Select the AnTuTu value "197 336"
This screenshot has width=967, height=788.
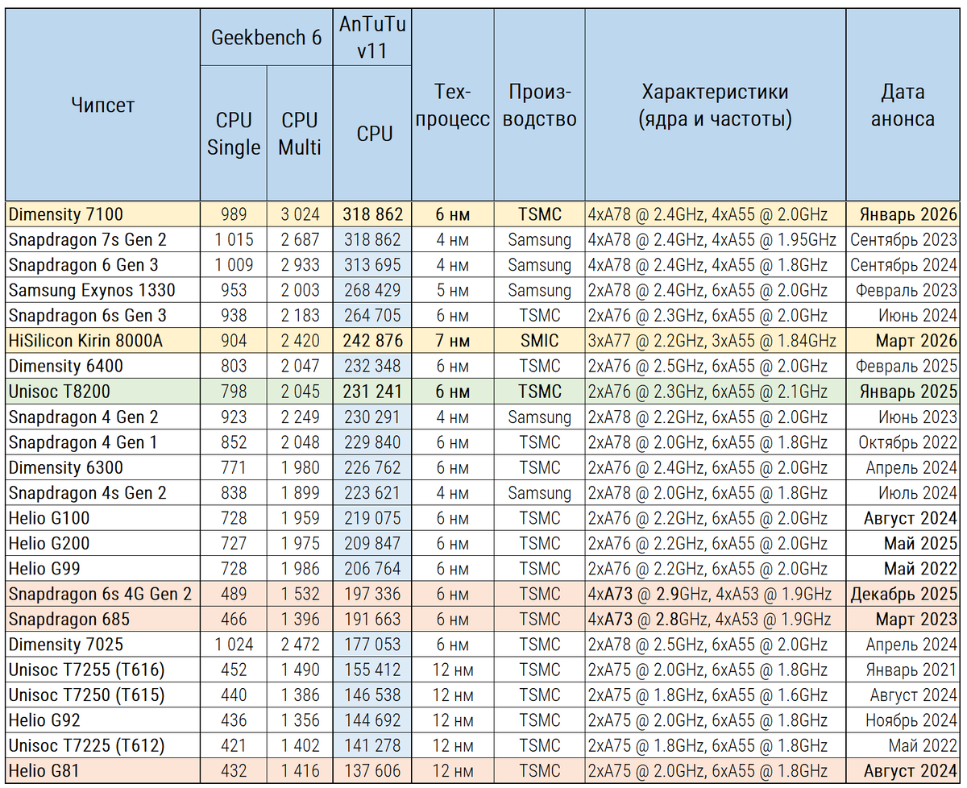click(371, 594)
